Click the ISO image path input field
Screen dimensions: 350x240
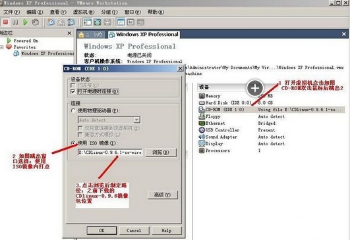(110, 153)
